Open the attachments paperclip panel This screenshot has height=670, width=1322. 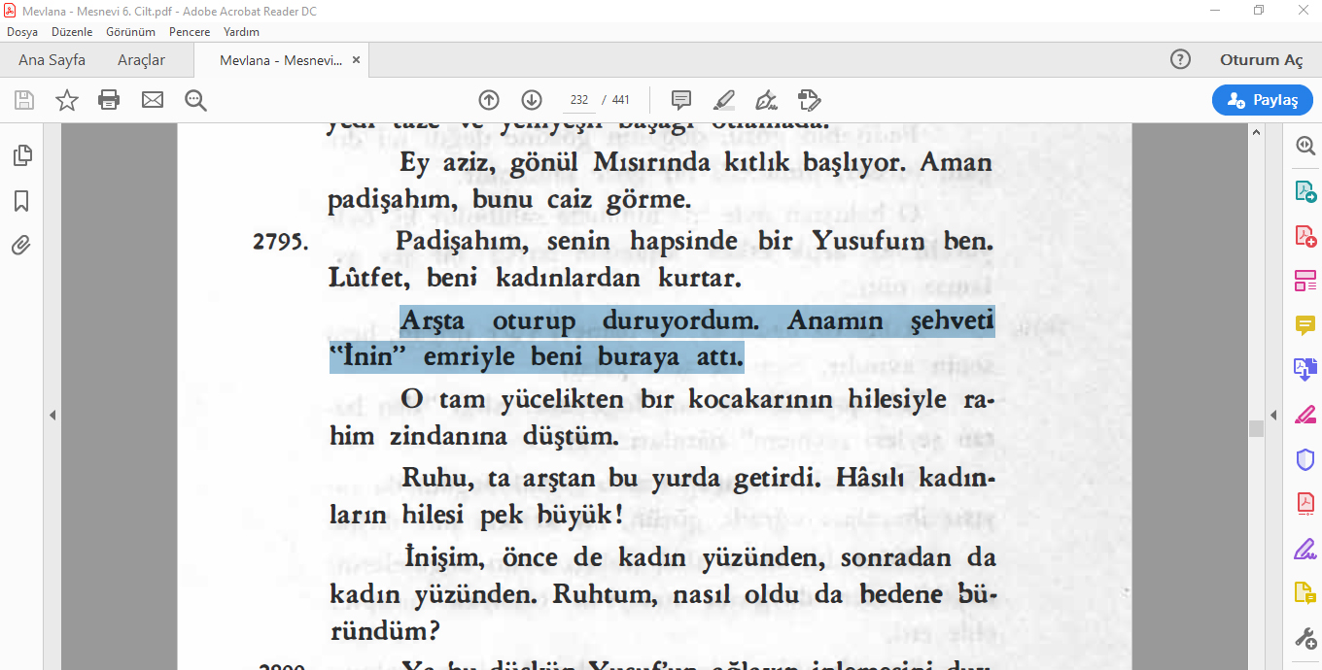(21, 246)
